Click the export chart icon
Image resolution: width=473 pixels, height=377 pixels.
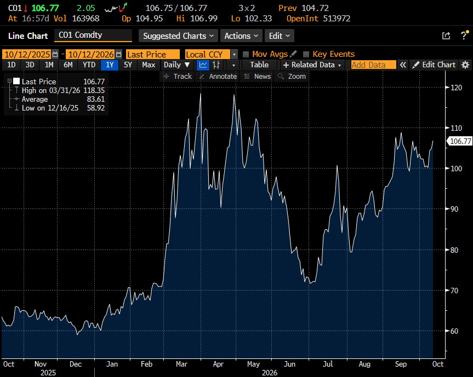(x=446, y=36)
